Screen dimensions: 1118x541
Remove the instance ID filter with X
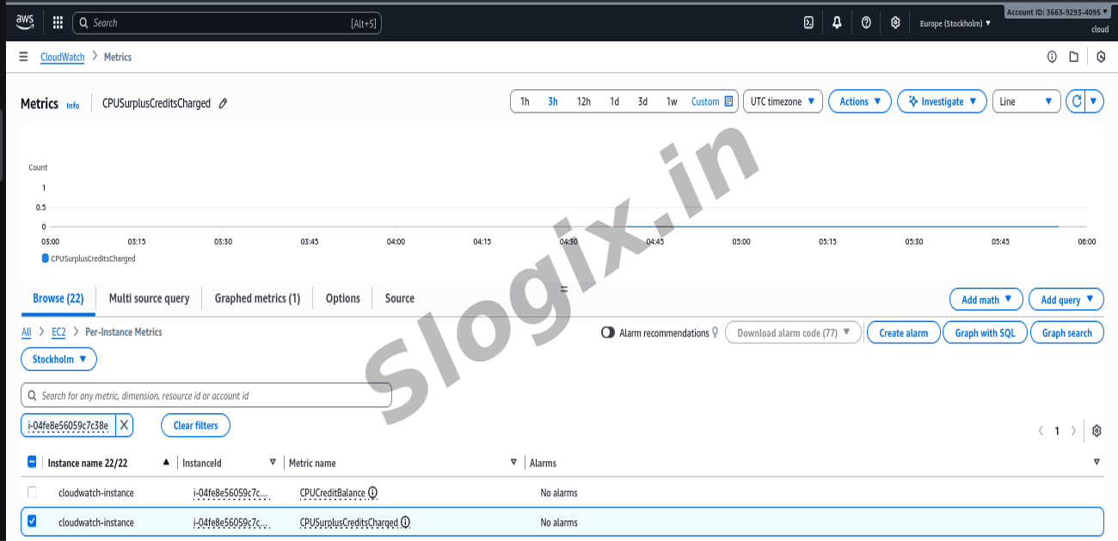pyautogui.click(x=124, y=425)
